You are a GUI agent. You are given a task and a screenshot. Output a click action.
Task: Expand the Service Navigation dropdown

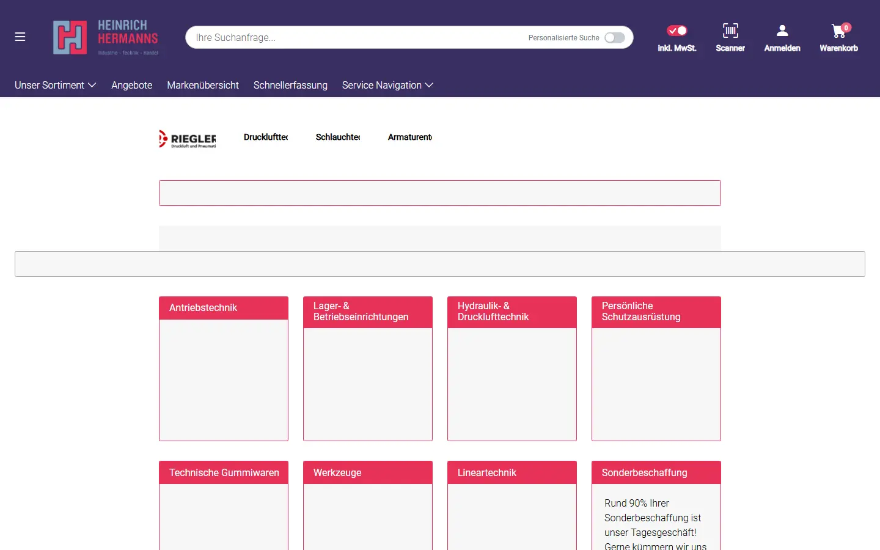387,85
